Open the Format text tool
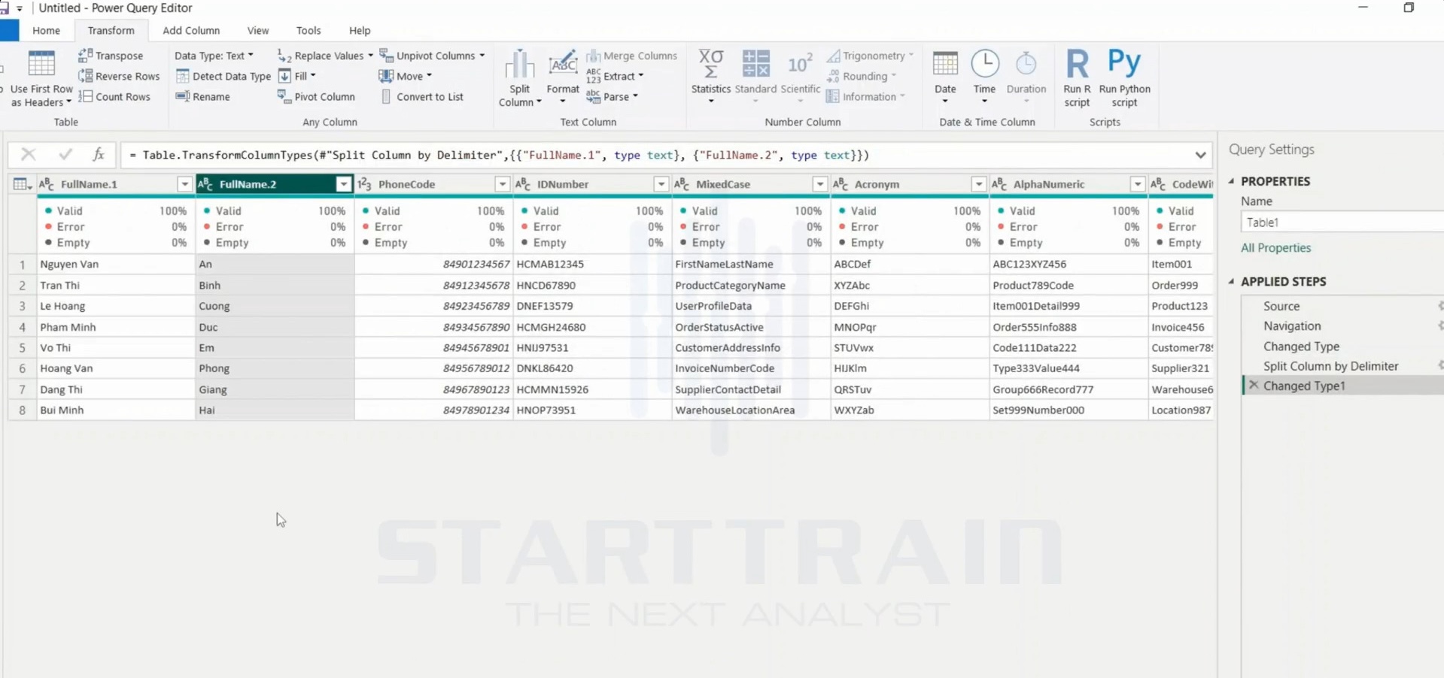This screenshot has width=1444, height=678. point(563,77)
